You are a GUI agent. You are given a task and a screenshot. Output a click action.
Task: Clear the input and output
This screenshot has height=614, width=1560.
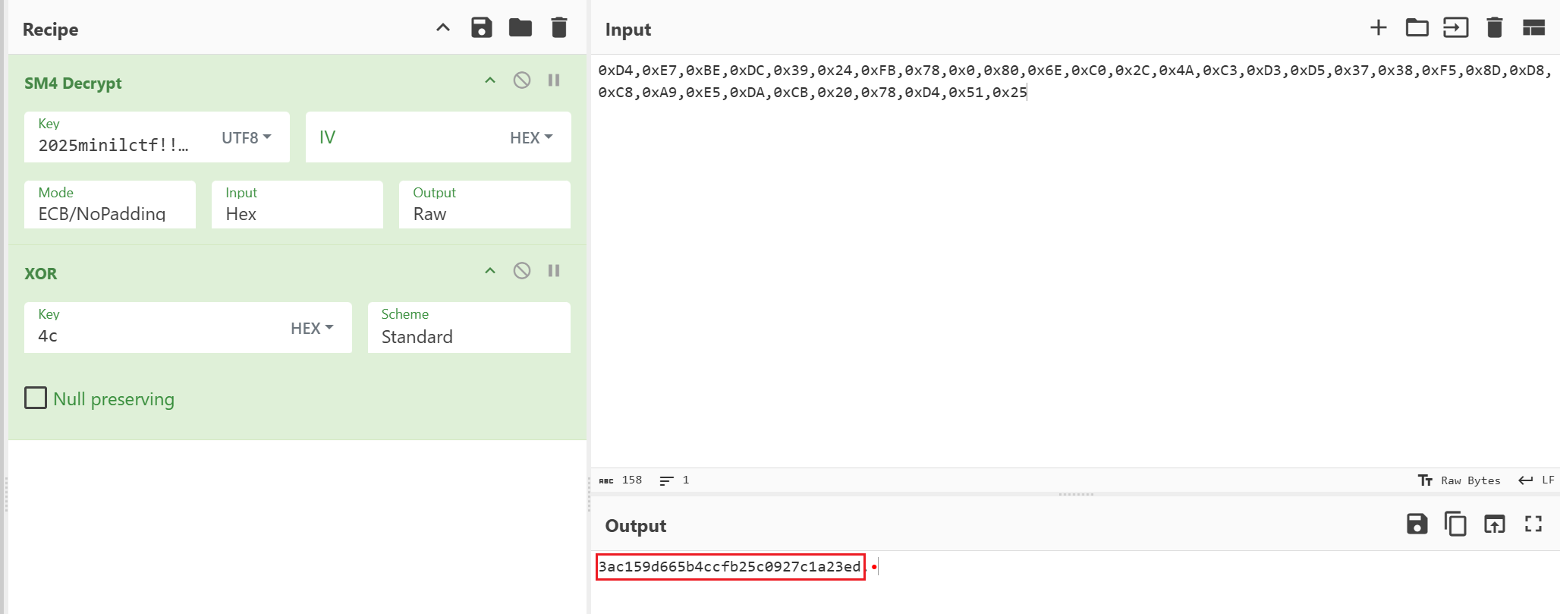coord(1495,28)
